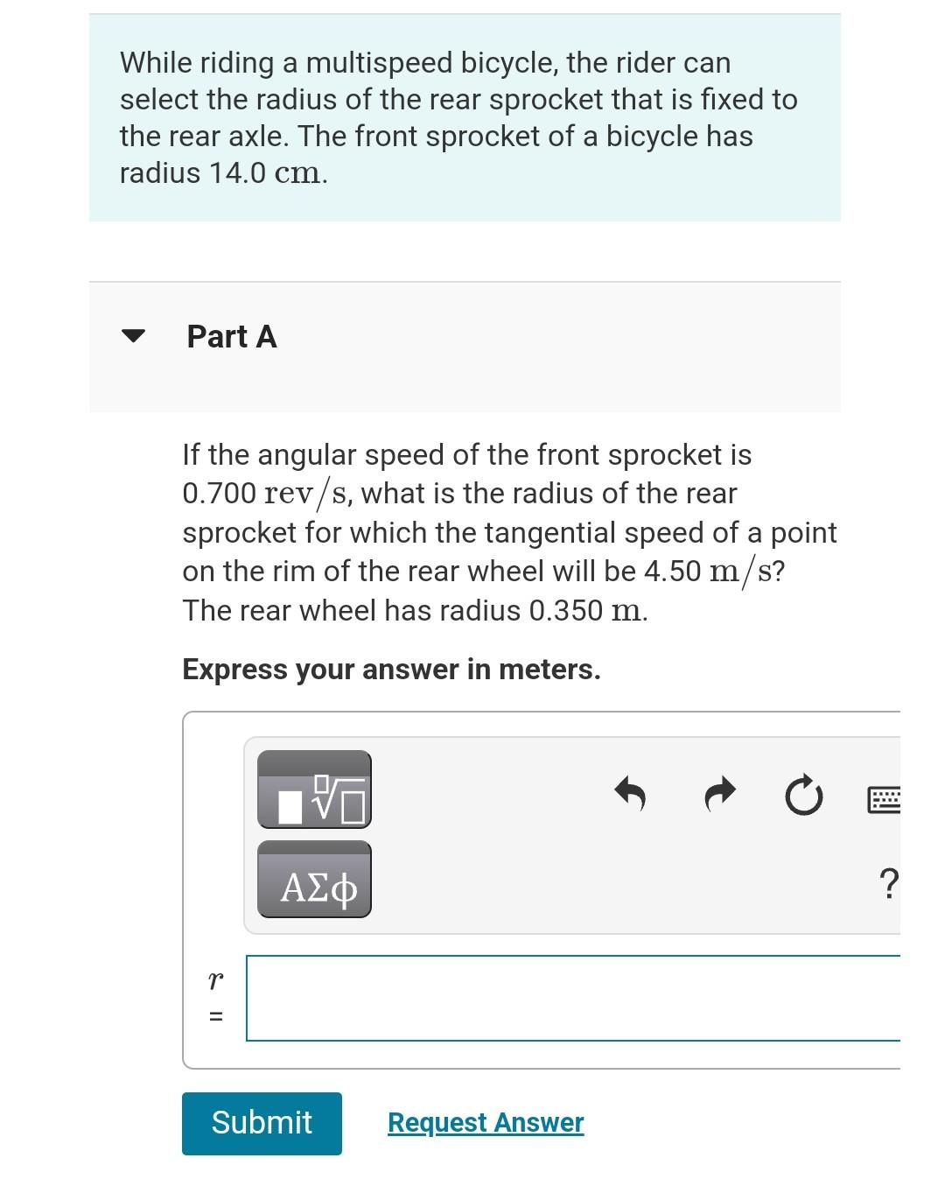Open the Request Answer link
The width and height of the screenshot is (945, 1186).
(x=485, y=1123)
